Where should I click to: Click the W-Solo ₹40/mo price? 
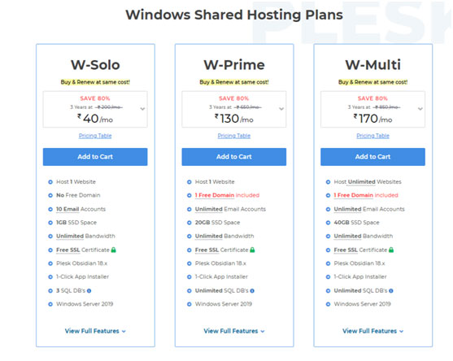coord(95,119)
